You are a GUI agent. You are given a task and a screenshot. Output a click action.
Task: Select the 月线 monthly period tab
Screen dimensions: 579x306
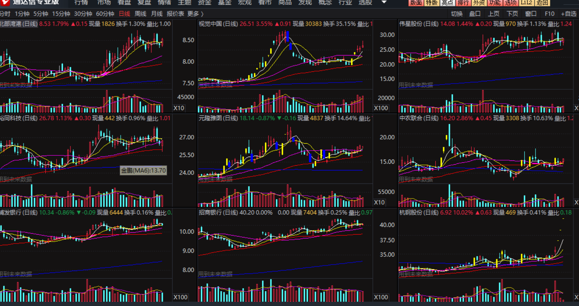point(157,14)
